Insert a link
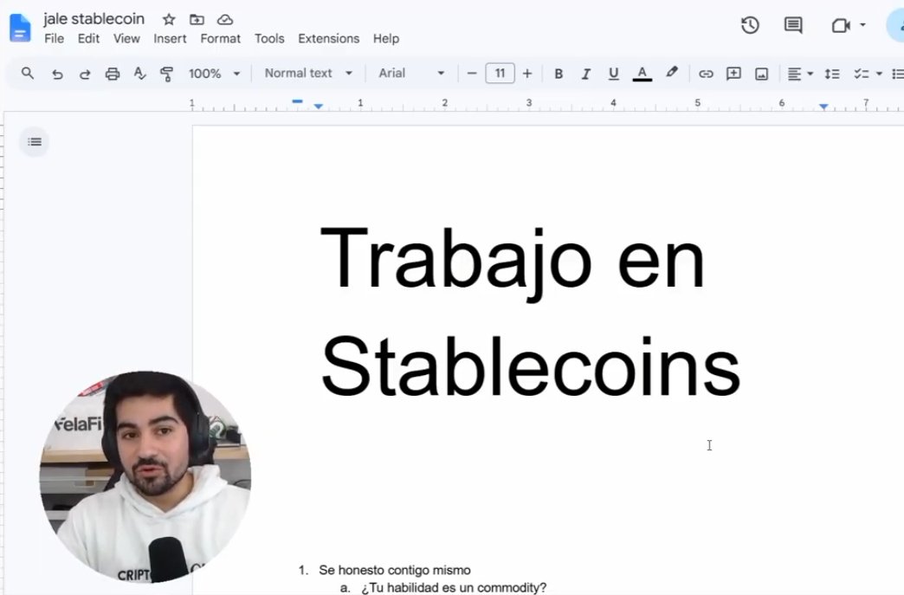The height and width of the screenshot is (595, 904). pos(706,74)
